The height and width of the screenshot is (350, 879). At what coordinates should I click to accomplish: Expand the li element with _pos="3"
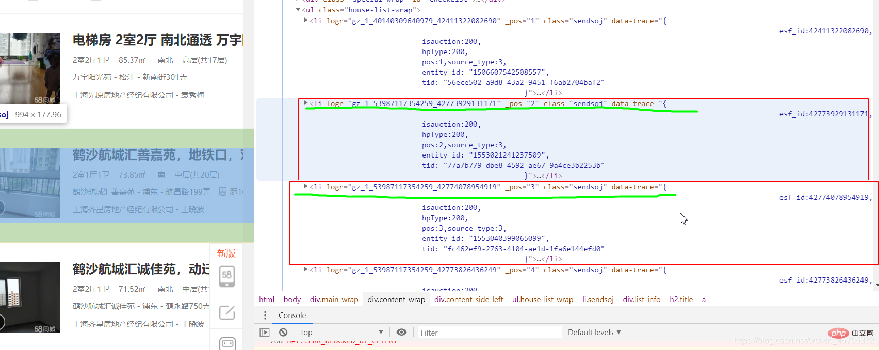click(x=306, y=187)
